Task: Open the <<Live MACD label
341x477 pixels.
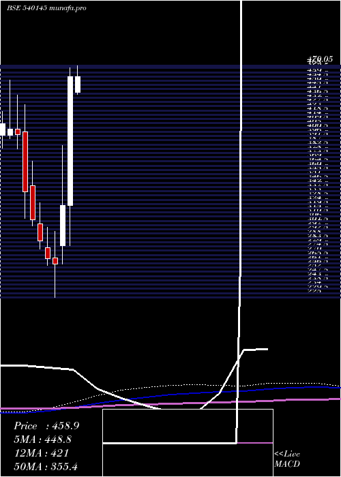Action: tap(287, 459)
